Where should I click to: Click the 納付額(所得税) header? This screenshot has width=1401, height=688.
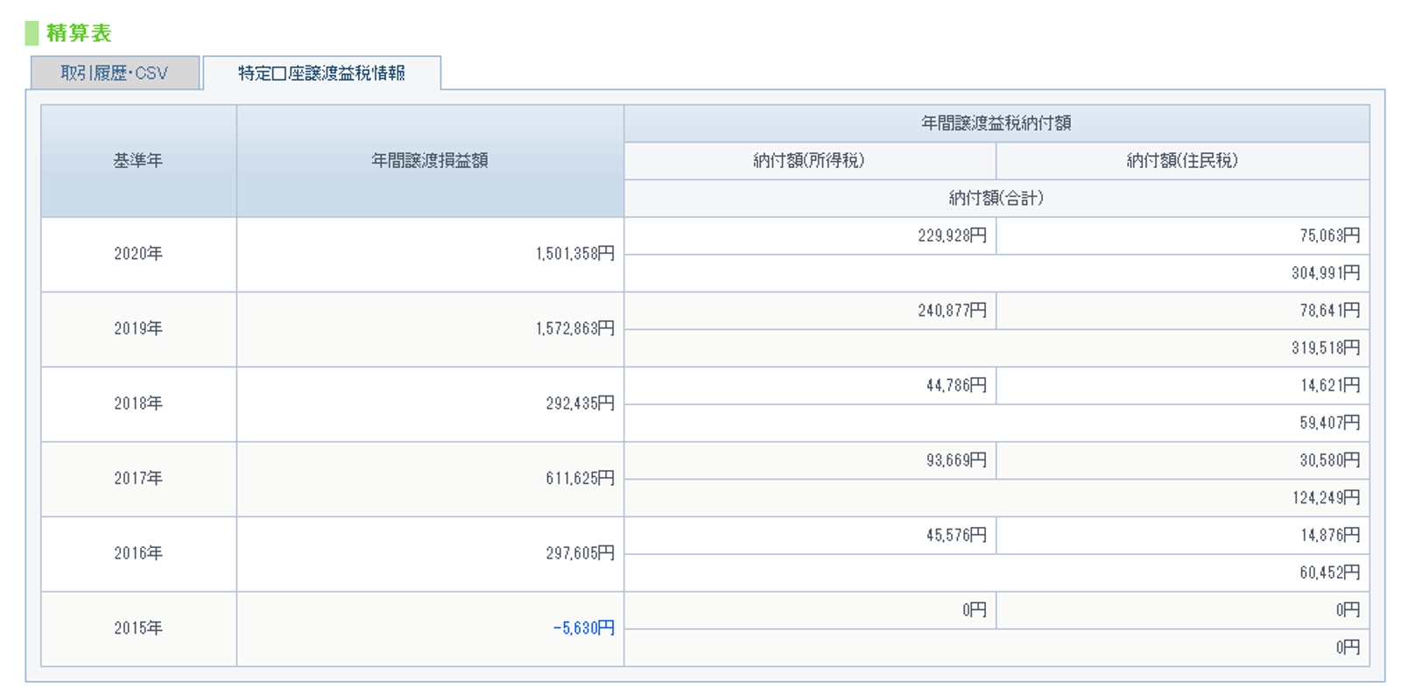(810, 161)
